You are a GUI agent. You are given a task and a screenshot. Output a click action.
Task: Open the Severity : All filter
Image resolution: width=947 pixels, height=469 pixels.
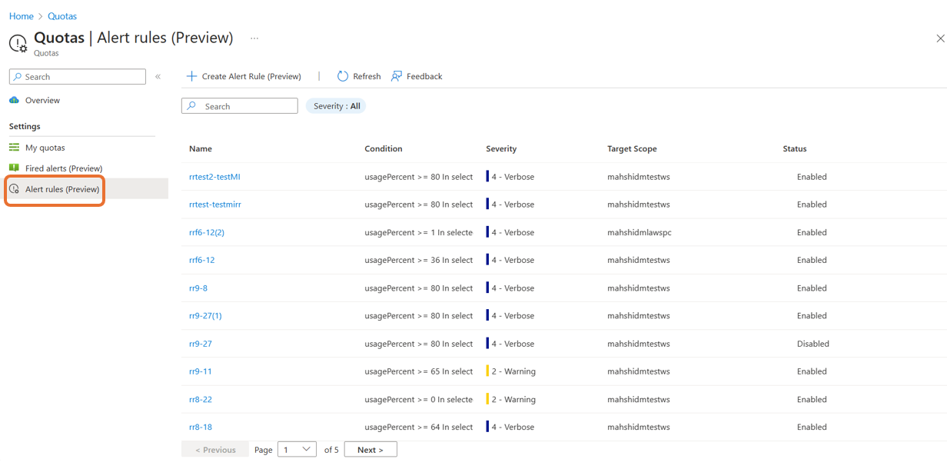coord(337,106)
